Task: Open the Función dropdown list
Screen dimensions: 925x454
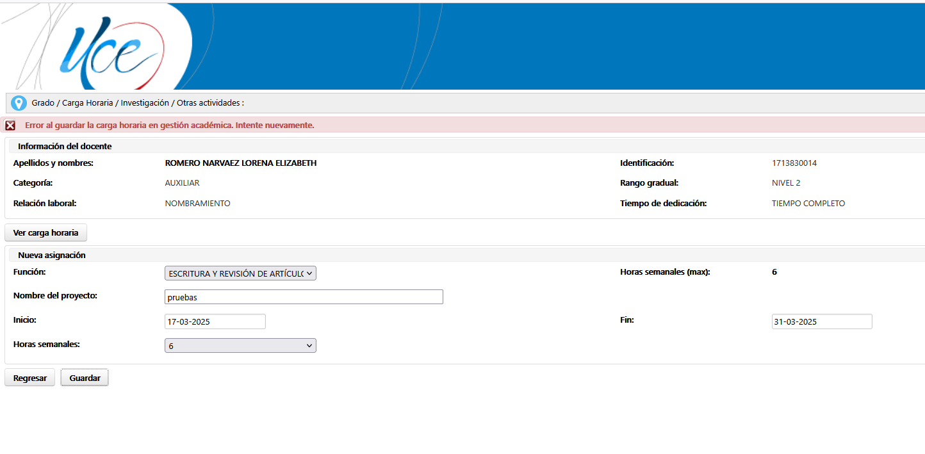Action: [240, 273]
